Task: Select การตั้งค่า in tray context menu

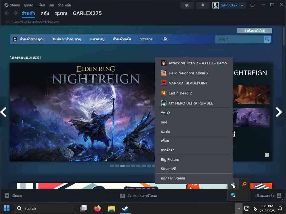Action: [x=194, y=150]
